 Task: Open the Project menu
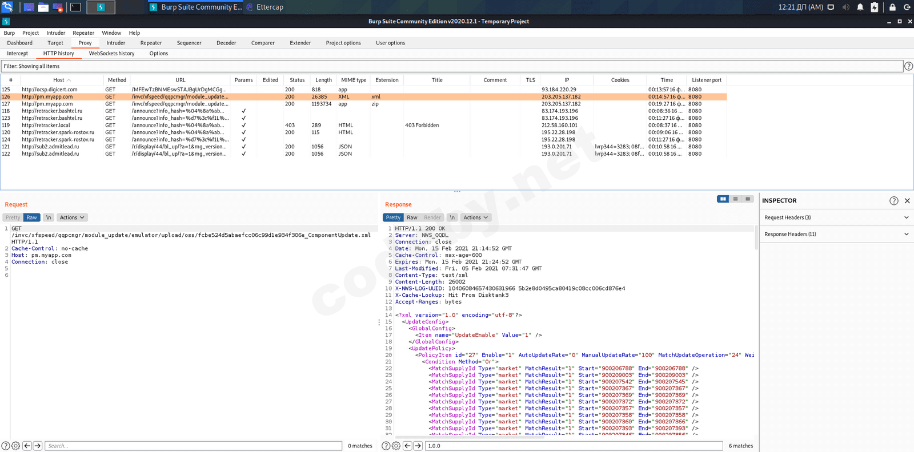coord(30,33)
